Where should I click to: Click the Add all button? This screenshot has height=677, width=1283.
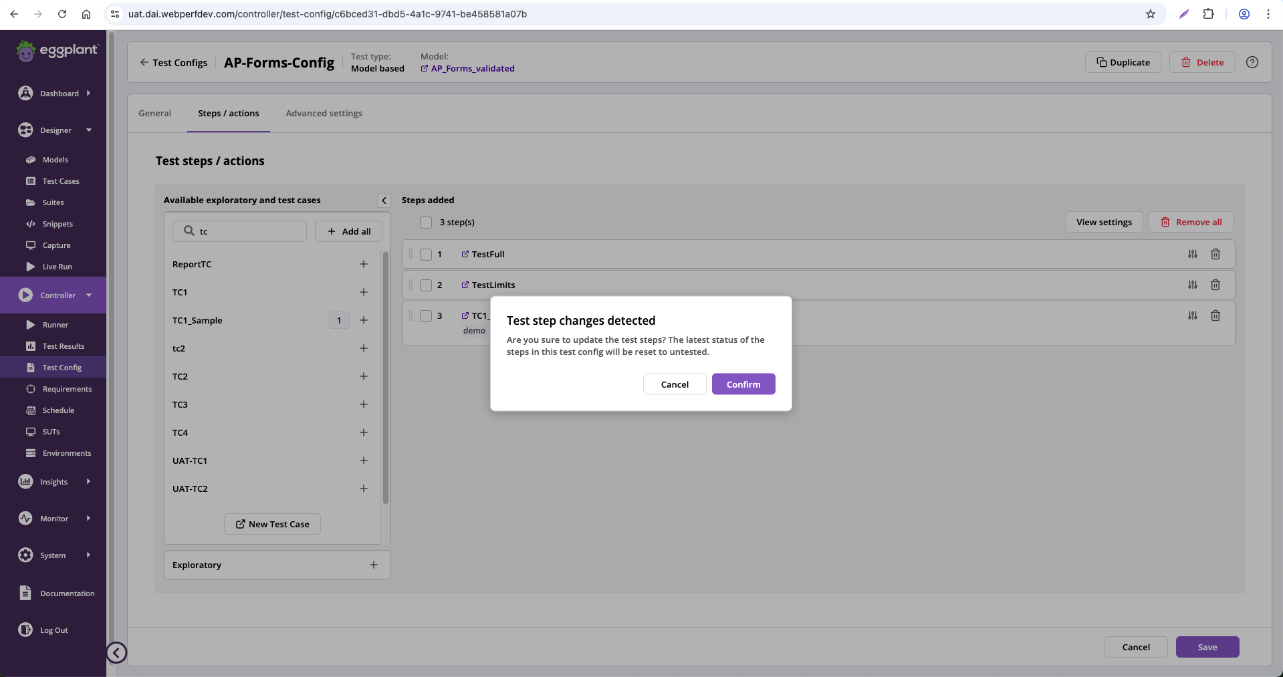[x=348, y=231]
